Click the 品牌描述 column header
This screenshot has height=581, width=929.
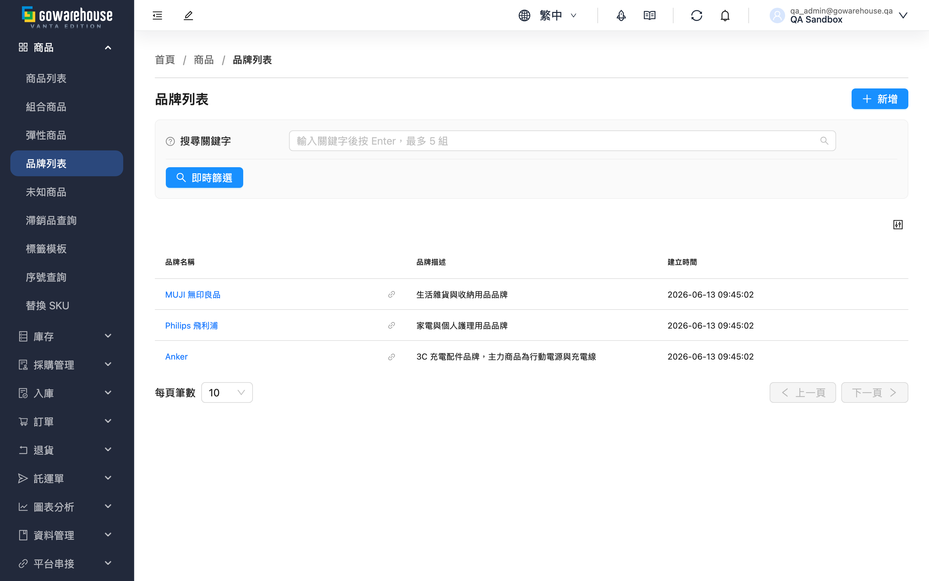point(431,262)
